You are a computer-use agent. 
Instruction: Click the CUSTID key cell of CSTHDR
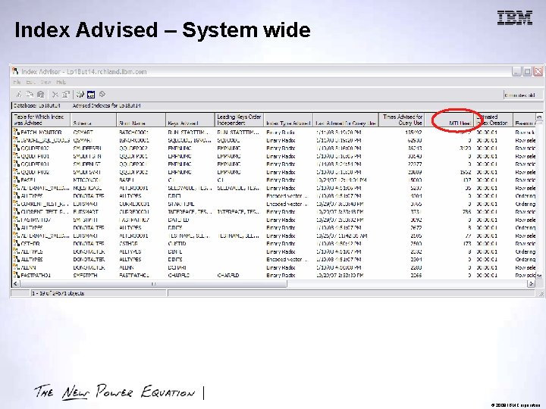point(177,243)
